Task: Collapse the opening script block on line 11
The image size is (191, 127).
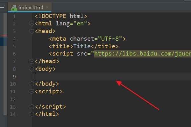Action: point(32,92)
